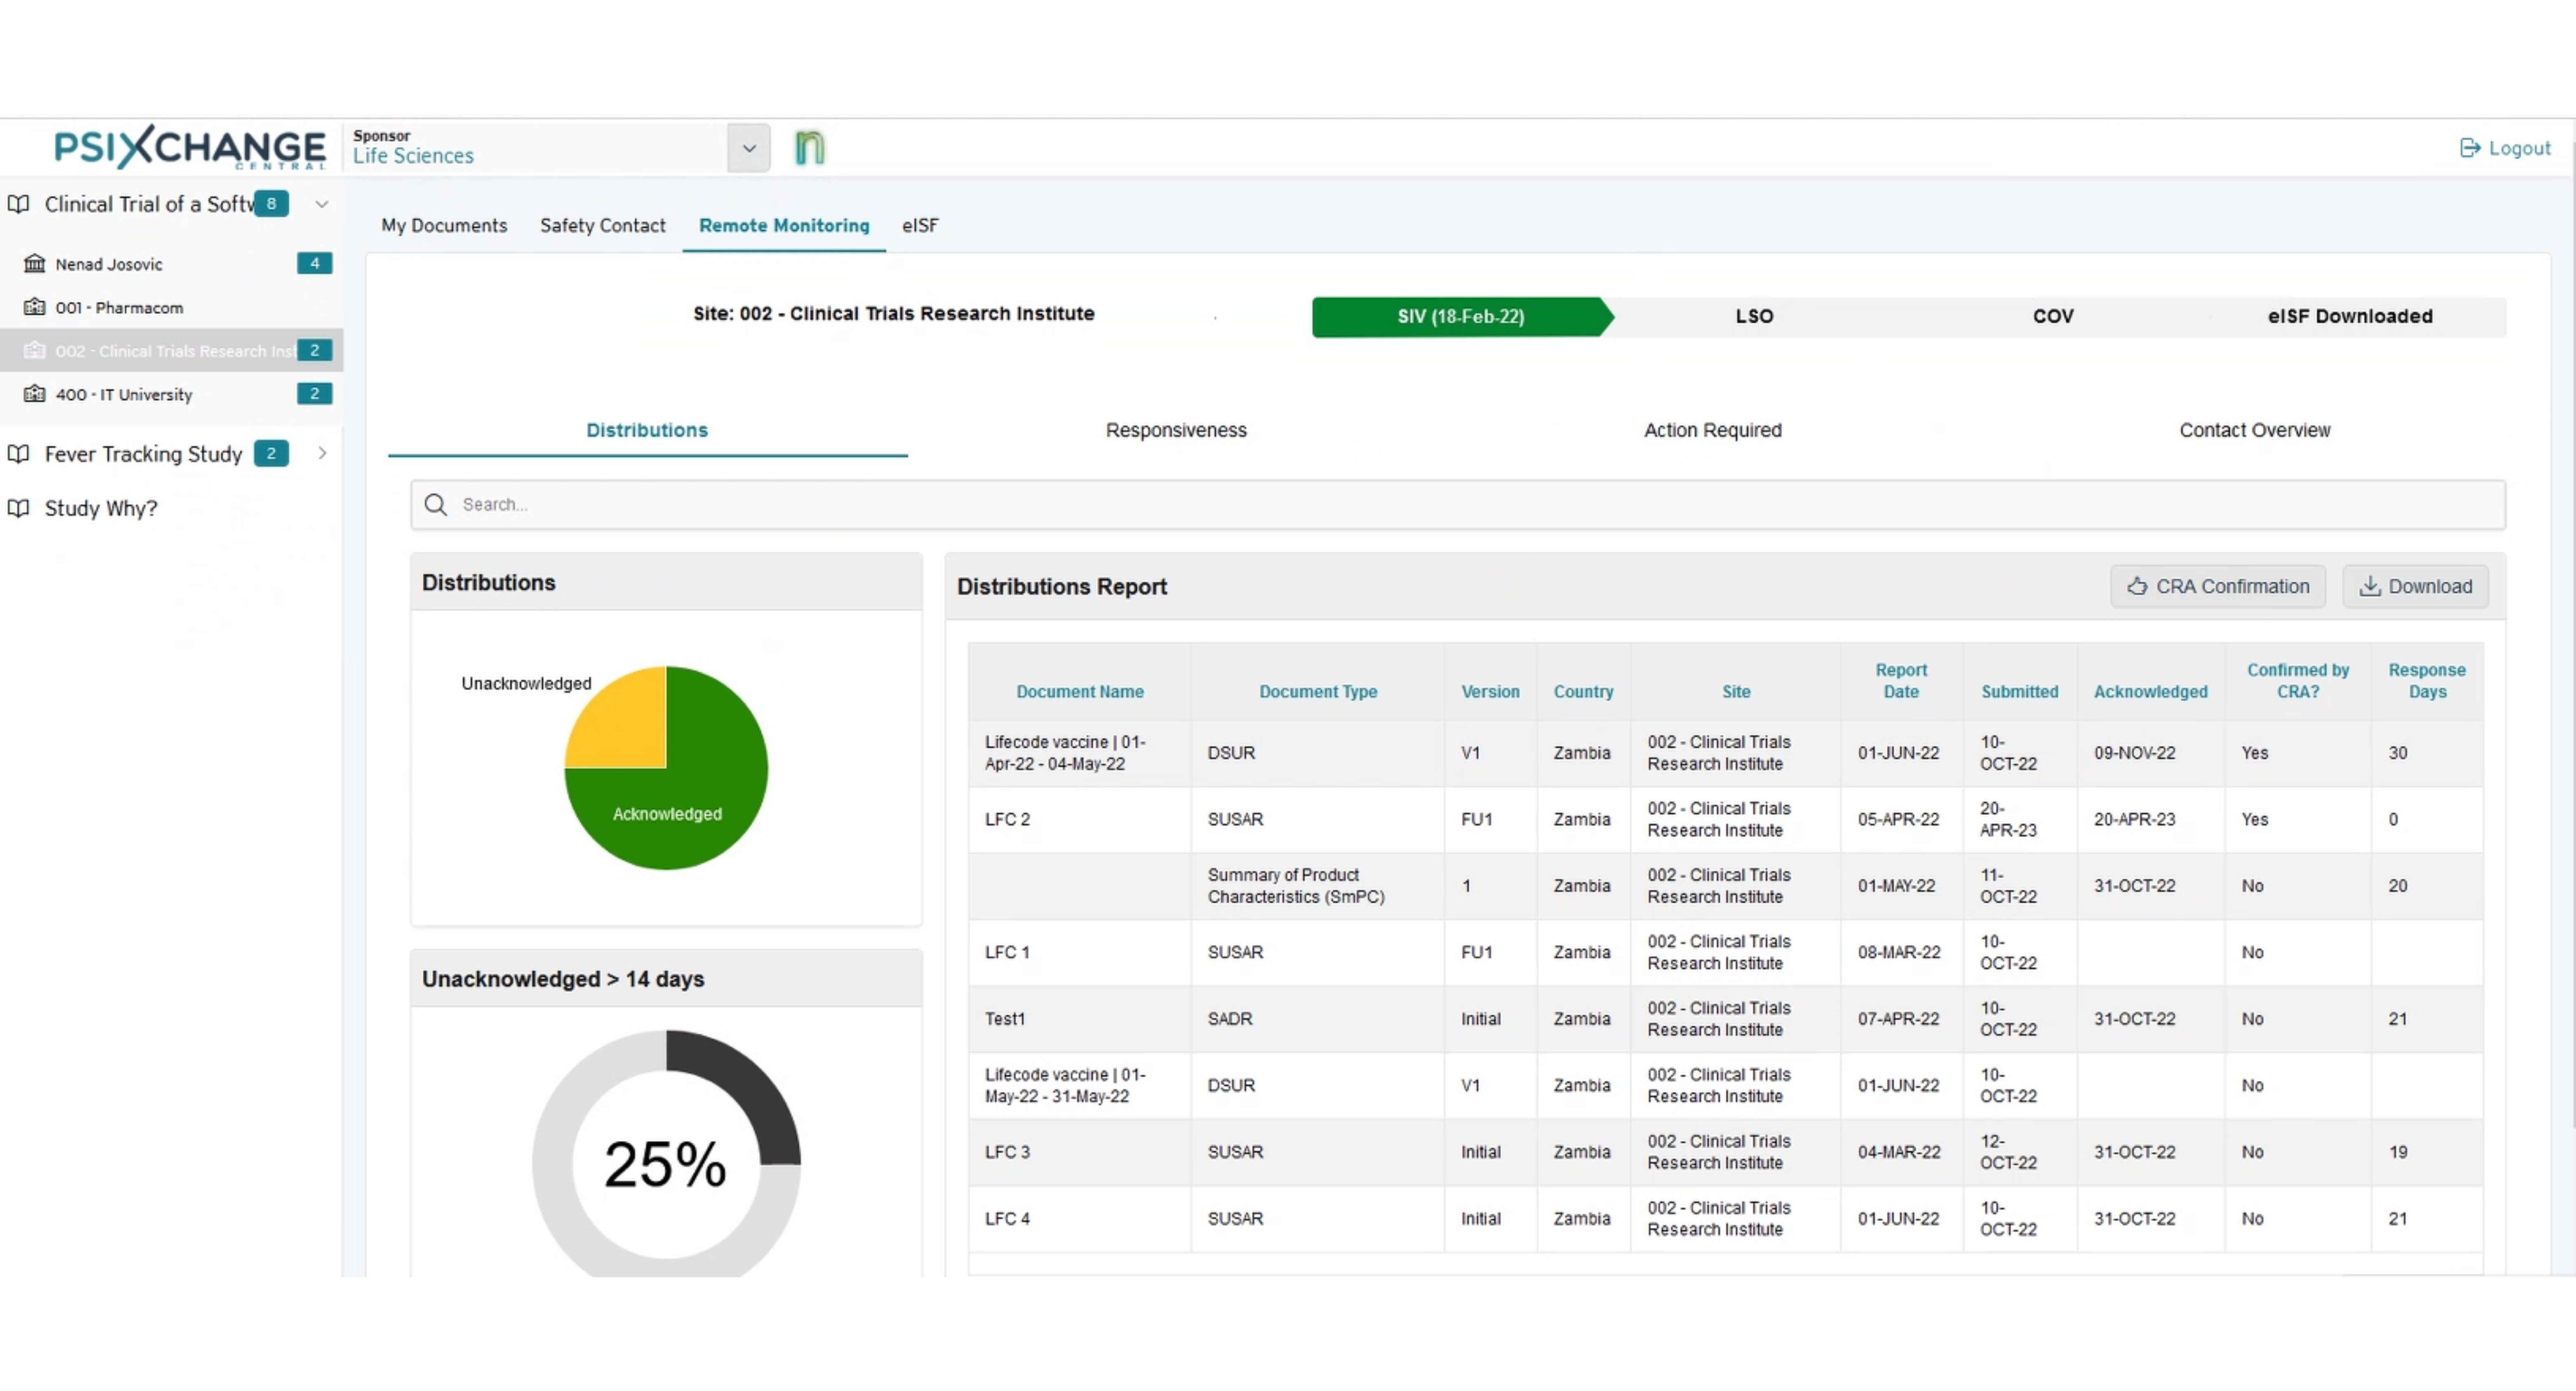Collapse the Clinical Trial of a Software study

point(322,204)
